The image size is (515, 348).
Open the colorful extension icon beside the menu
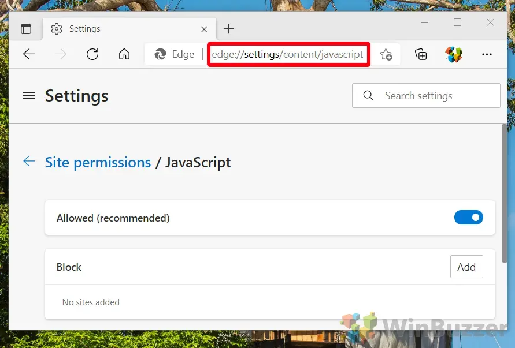pos(453,54)
